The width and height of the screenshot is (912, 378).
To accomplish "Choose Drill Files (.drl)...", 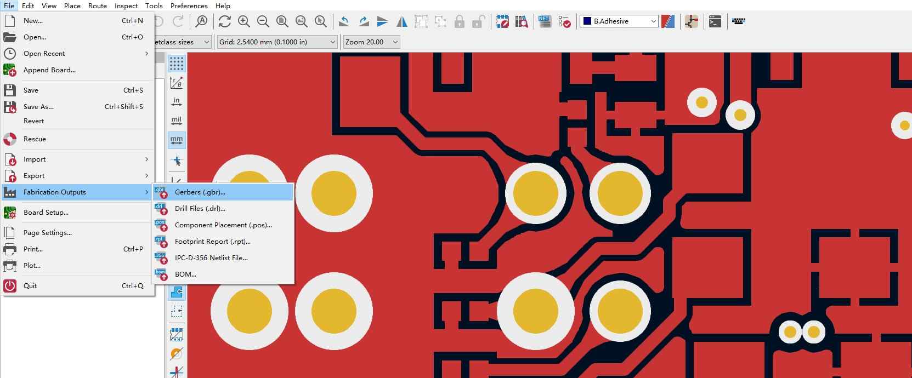I will (223, 208).
